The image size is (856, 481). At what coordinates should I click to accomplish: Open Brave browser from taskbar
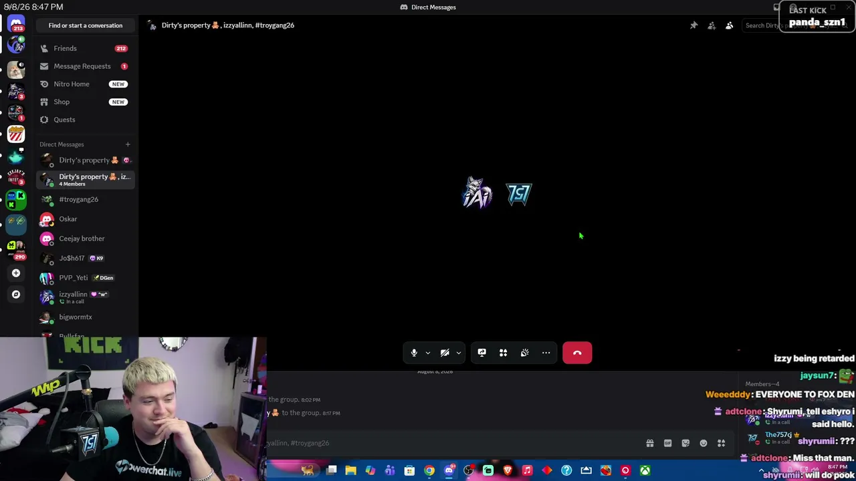pyautogui.click(x=508, y=471)
